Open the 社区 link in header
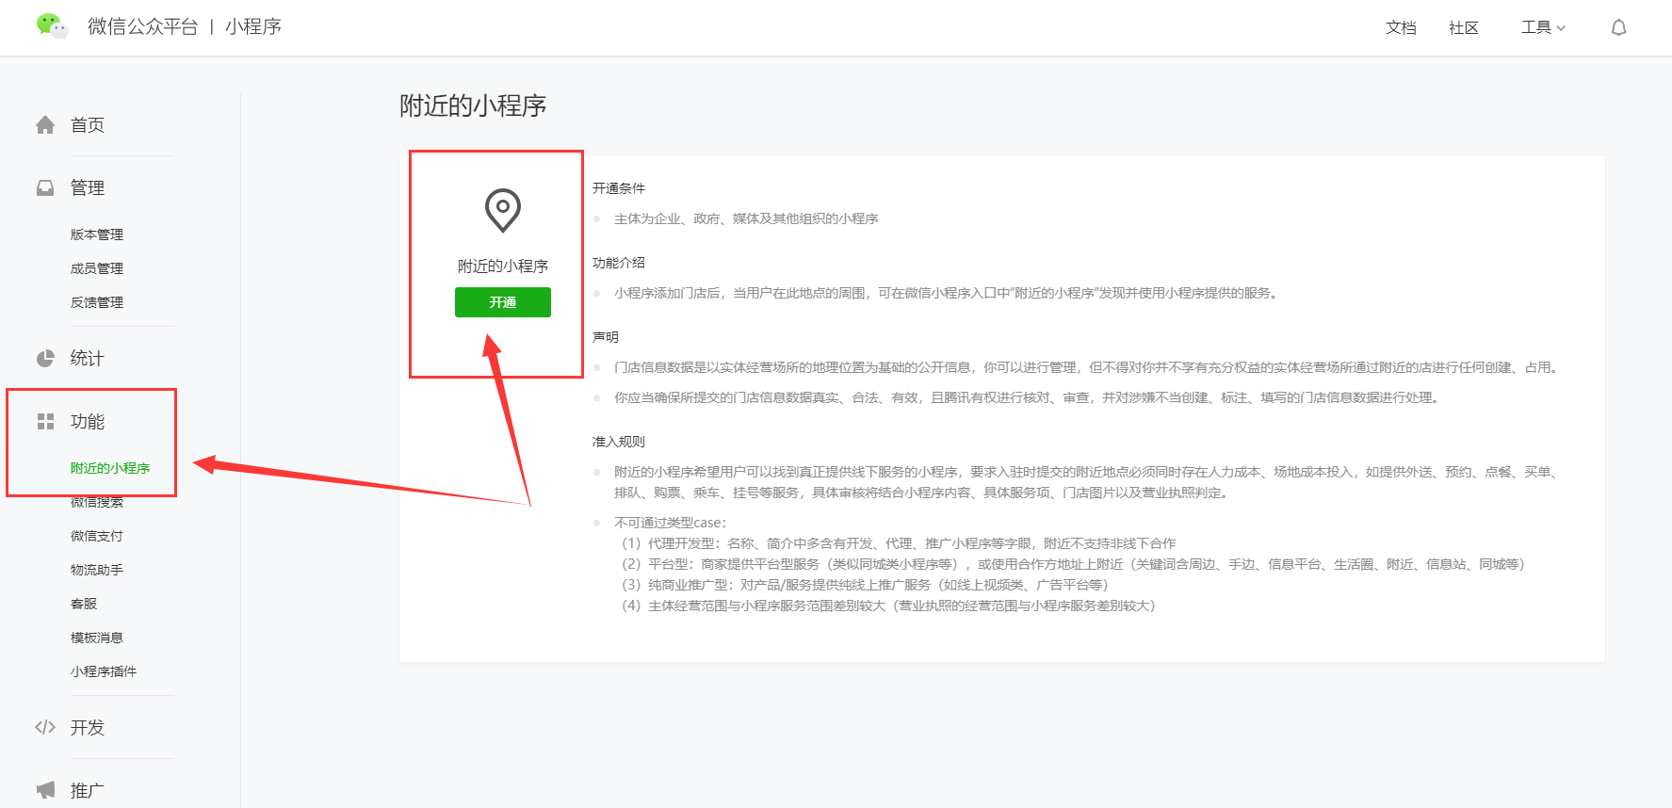Screen dimensions: 1672x808 pos(1464,27)
